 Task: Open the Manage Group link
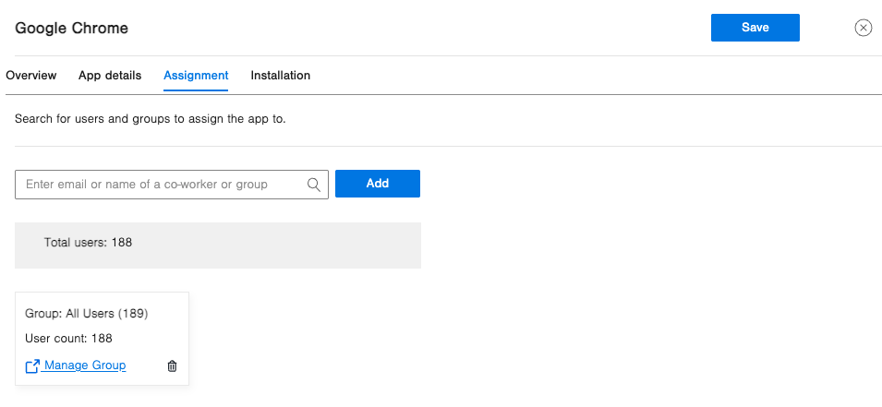(85, 365)
